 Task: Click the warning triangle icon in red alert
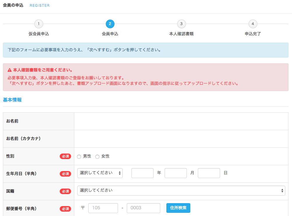tap(10, 70)
